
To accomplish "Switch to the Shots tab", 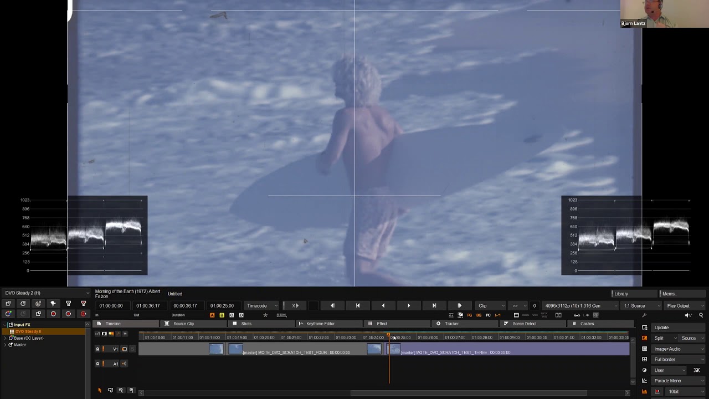I will tap(261, 324).
